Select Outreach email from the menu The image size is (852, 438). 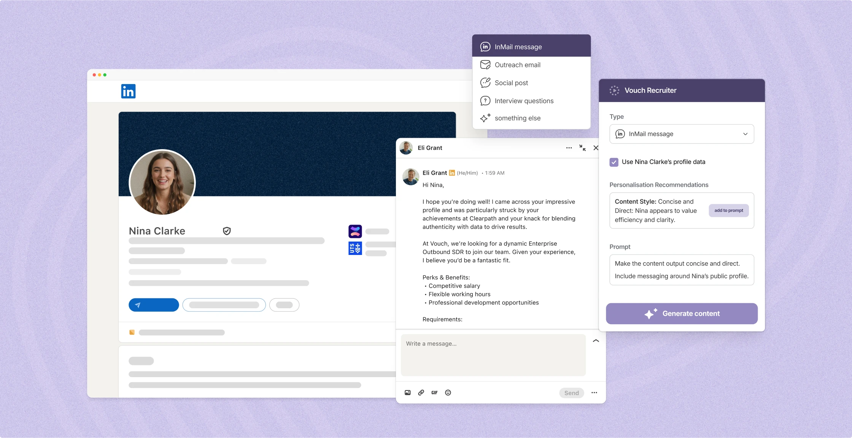[x=517, y=65]
